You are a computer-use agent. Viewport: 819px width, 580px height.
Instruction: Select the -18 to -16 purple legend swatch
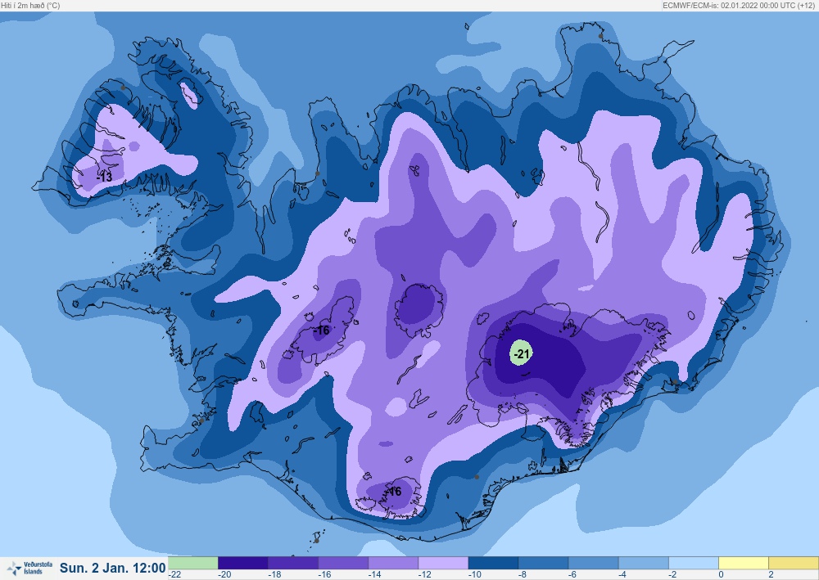coord(293,563)
